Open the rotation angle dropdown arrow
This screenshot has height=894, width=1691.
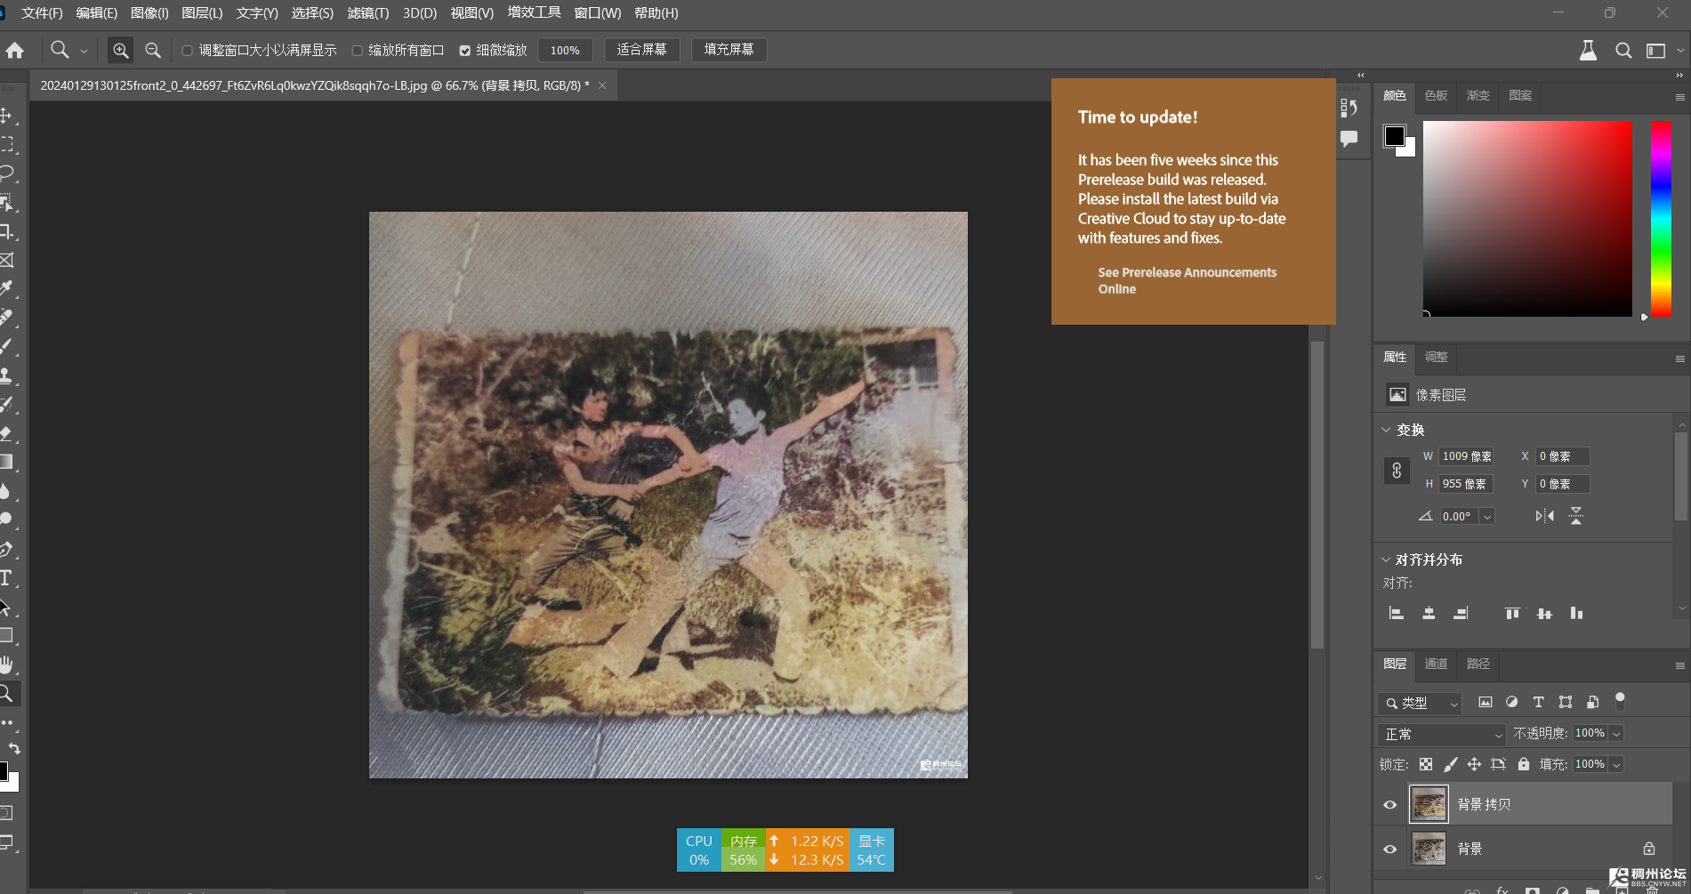pos(1487,517)
